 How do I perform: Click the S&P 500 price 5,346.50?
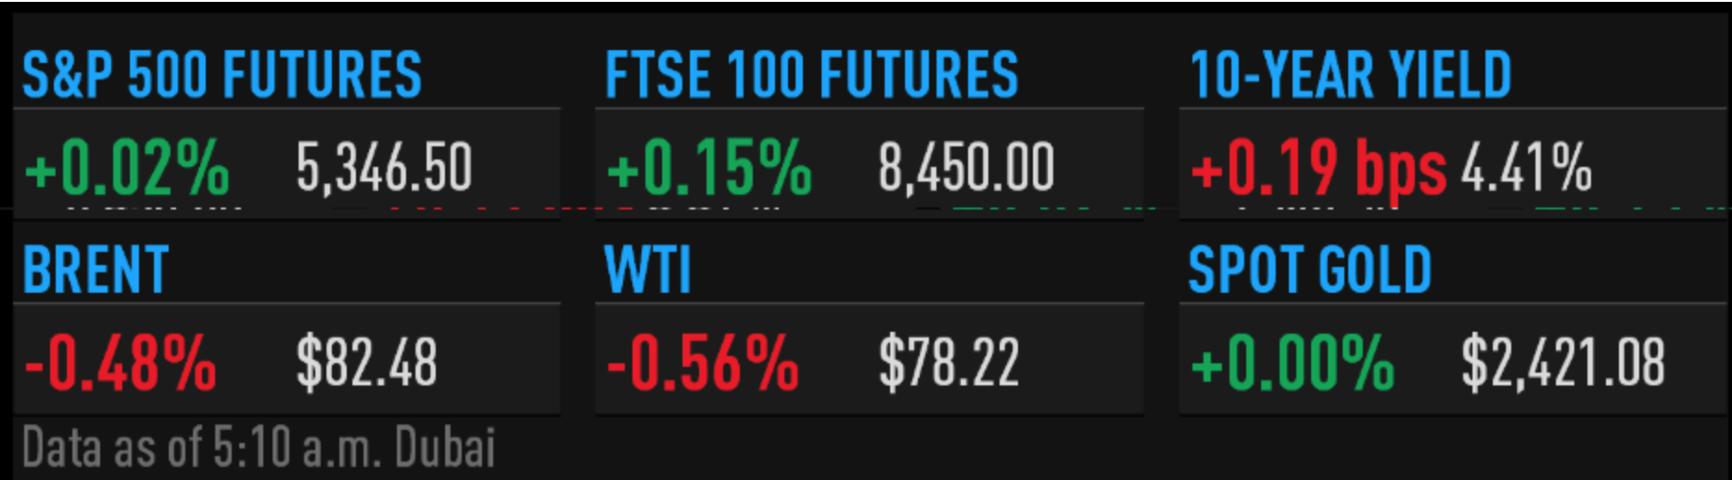click(385, 168)
